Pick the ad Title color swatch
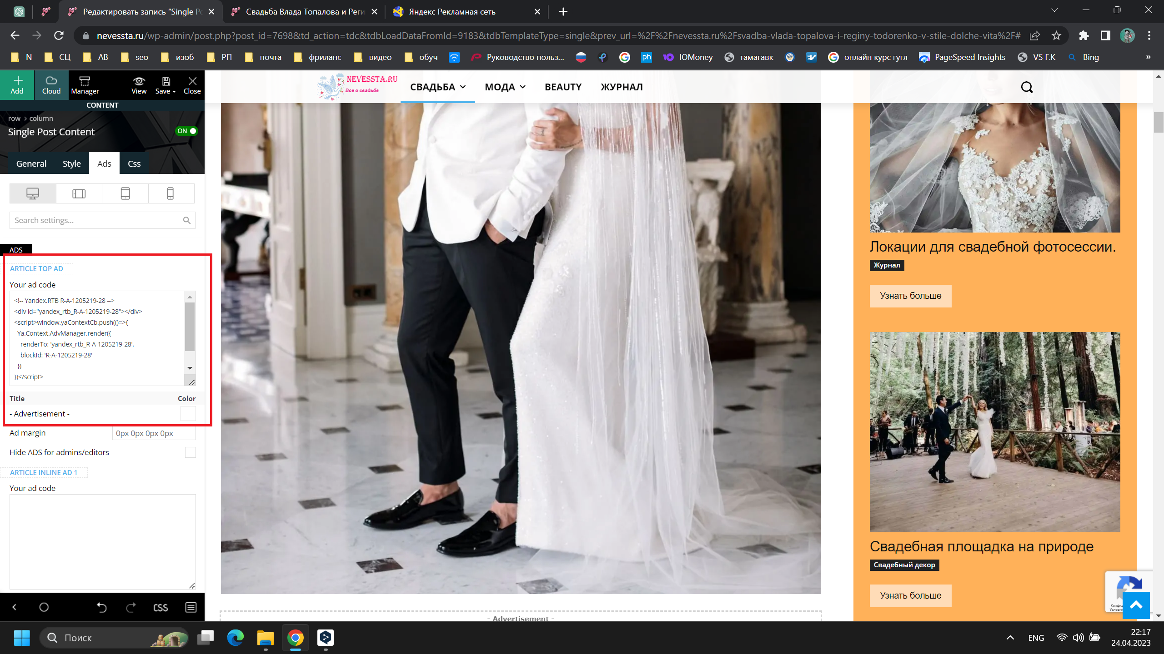 coord(188,414)
